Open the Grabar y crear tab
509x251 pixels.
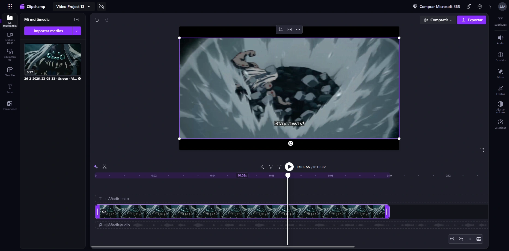click(x=10, y=38)
